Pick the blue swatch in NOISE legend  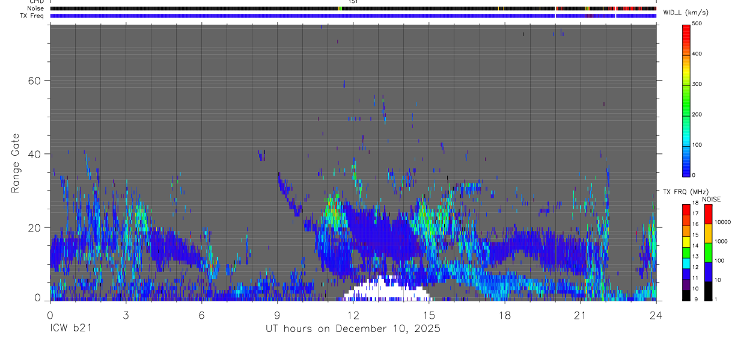[x=708, y=271]
